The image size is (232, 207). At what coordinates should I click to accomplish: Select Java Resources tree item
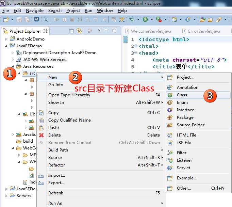coord(35,66)
